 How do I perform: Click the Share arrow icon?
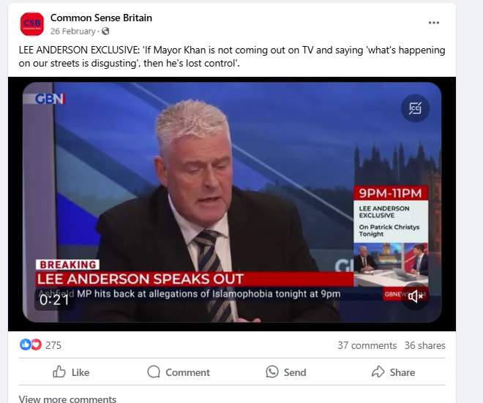point(378,372)
